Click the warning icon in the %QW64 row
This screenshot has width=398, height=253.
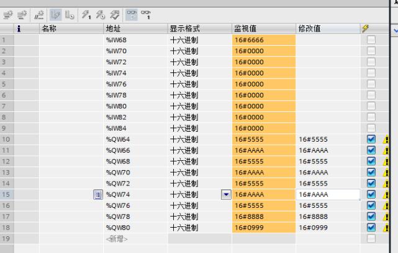[386, 139]
